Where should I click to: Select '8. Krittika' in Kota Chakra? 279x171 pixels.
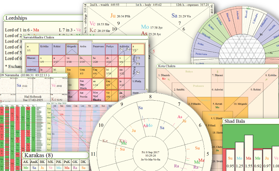[x=271, y=75]
